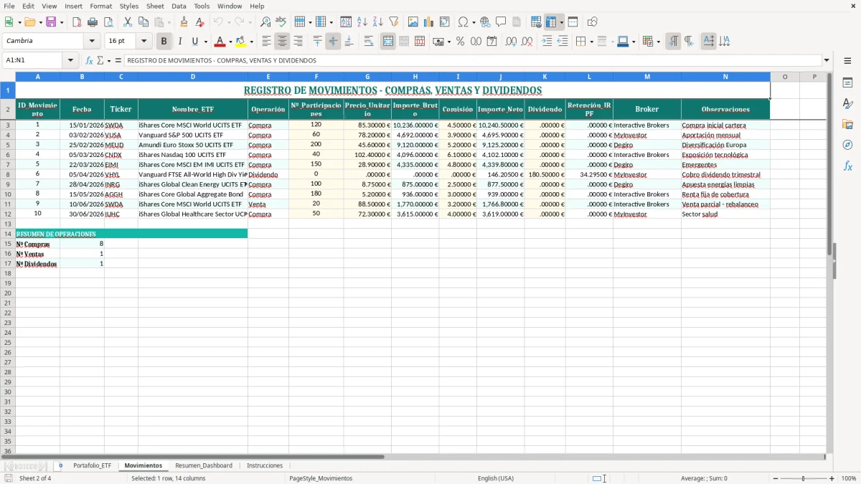Run the Spelling check icon
Viewport: 861px width, 484px height.
point(281,22)
